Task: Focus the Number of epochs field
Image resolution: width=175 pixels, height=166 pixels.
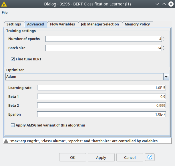Action: [x=104, y=39]
